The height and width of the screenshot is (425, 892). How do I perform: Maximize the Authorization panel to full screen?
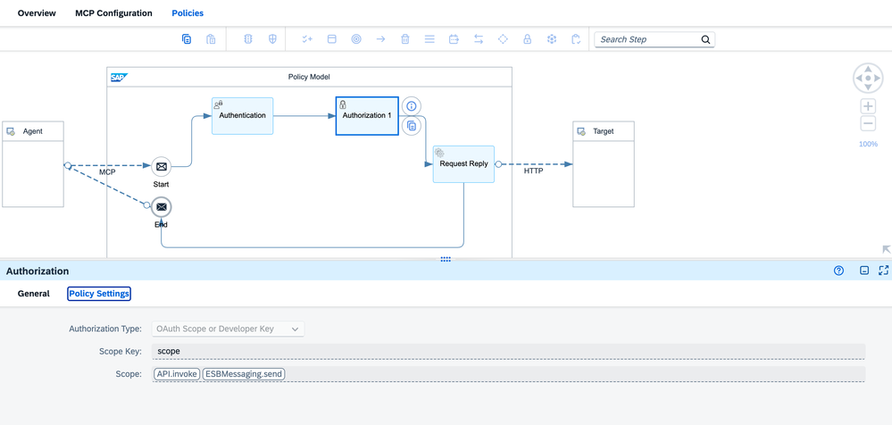[883, 271]
